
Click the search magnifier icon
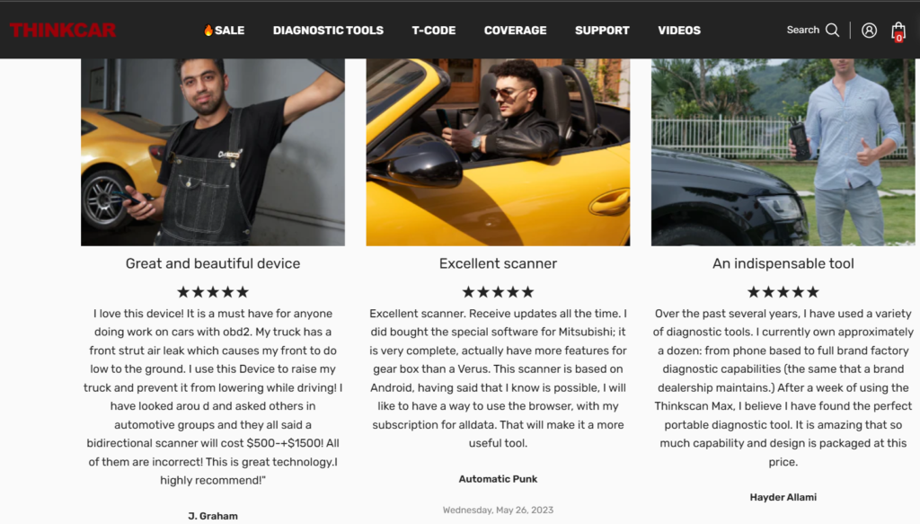832,30
